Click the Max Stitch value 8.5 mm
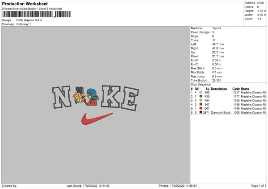 click(217, 68)
